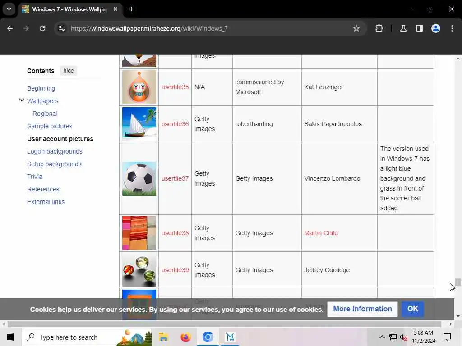Open the profile avatar menu
Viewport: 462px width, 346px height.
(x=435, y=28)
